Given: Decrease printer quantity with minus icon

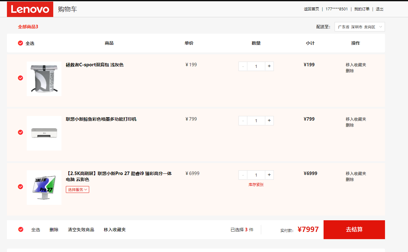Looking at the screenshot, I should click(243, 121).
